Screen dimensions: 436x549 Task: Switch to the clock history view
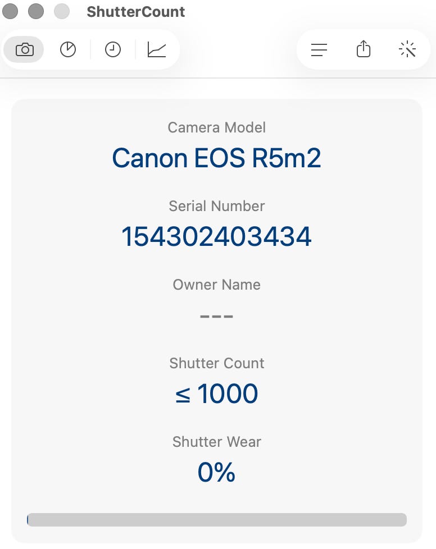(x=113, y=50)
